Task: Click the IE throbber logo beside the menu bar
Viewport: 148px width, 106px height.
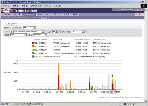Action: coord(144,6)
